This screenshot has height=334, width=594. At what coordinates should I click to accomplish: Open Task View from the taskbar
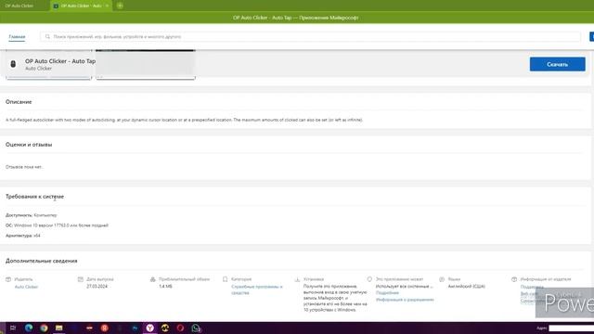click(13, 328)
